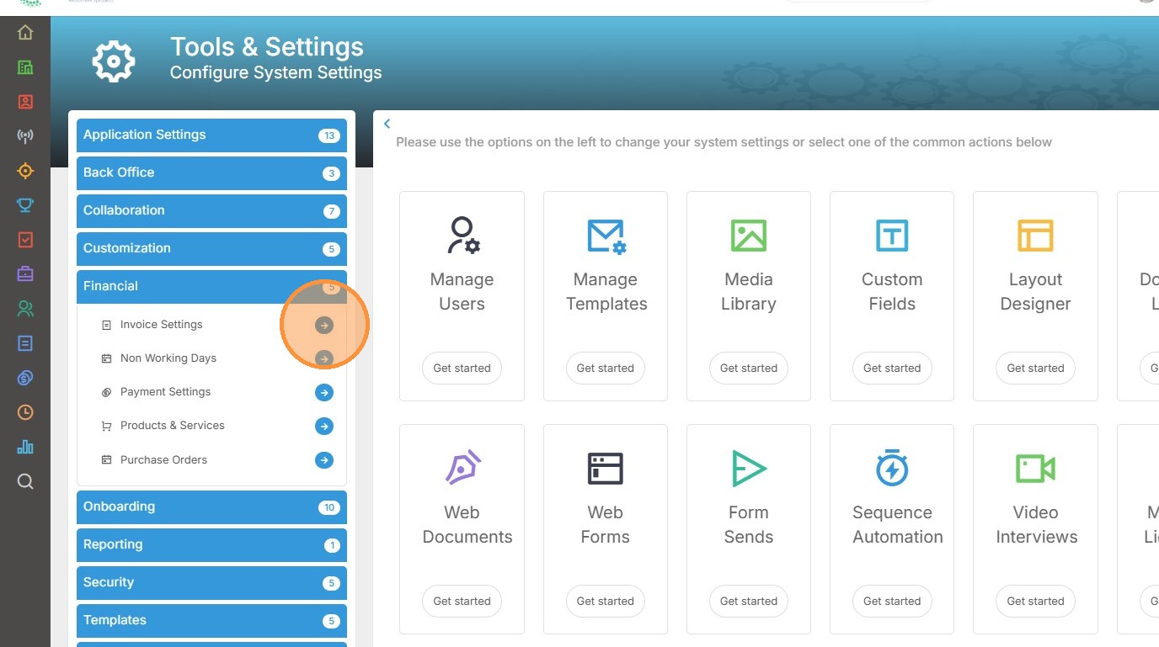Select the "Non Working Days" label
The width and height of the screenshot is (1159, 647).
coord(168,358)
